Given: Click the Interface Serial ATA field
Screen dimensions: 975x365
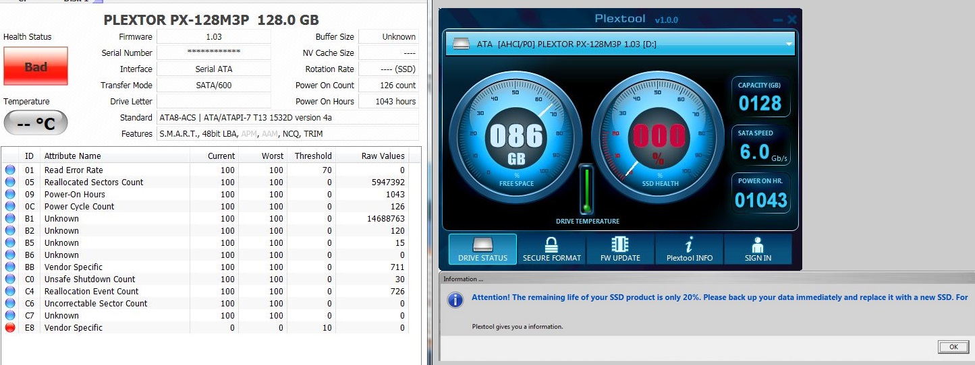Looking at the screenshot, I should tap(214, 69).
